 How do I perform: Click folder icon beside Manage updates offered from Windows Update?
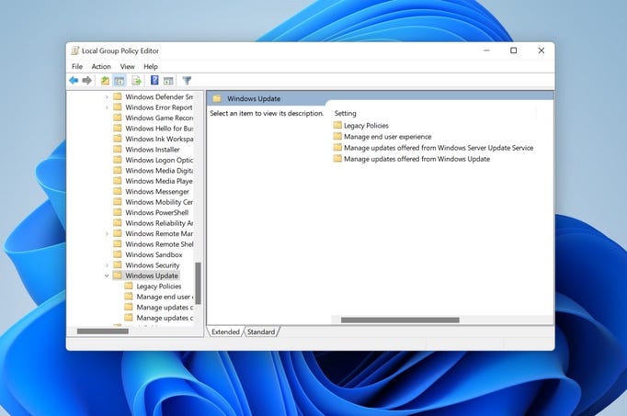coord(337,159)
